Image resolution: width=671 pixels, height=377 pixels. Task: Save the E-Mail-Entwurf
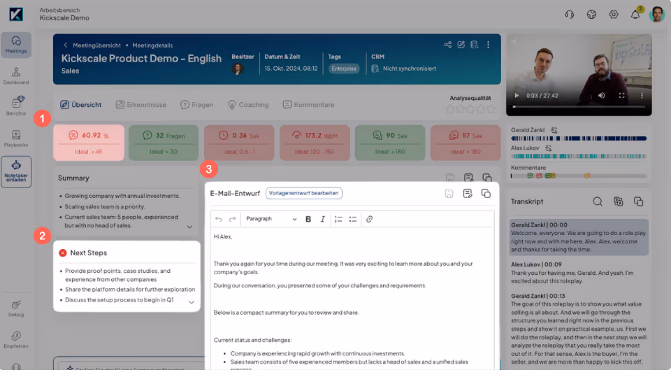point(449,194)
